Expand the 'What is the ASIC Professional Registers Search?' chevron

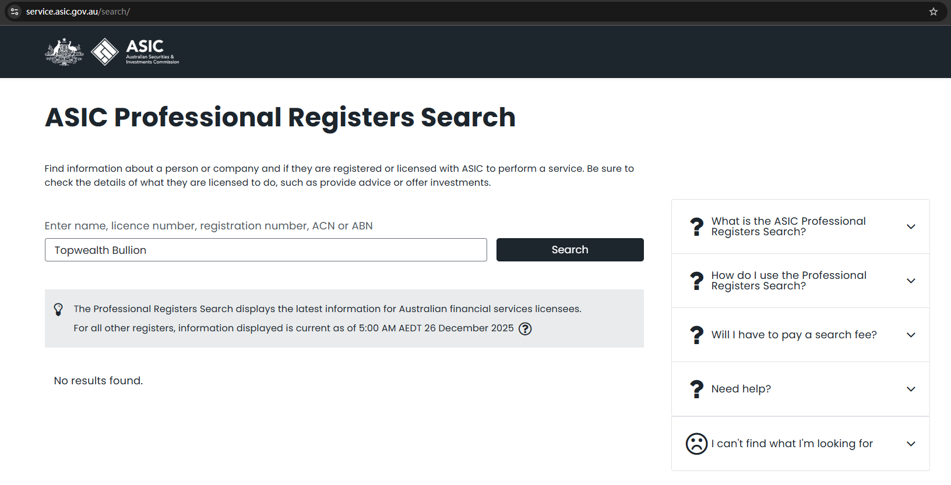tap(911, 226)
